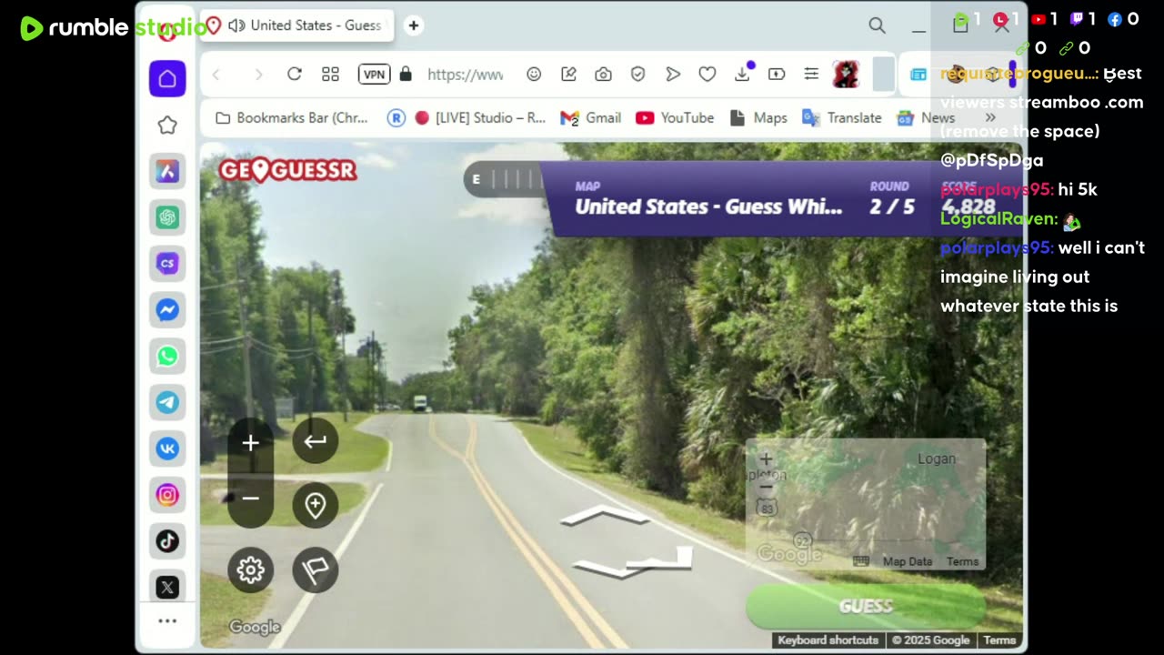Open the edit/pinboard pencil icon

568,74
